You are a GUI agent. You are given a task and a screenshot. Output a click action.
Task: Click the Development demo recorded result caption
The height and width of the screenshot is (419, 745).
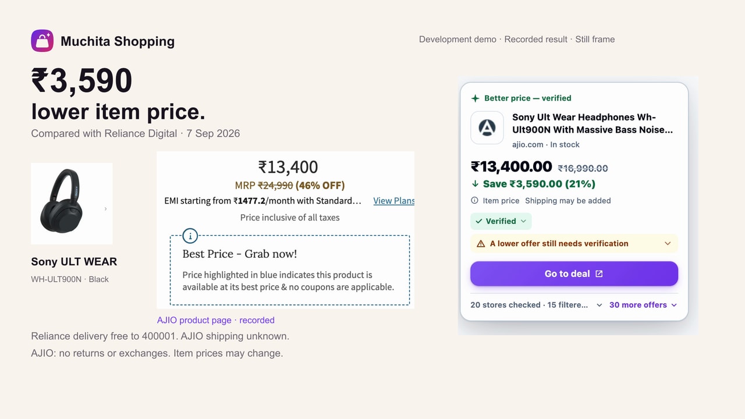(x=517, y=40)
